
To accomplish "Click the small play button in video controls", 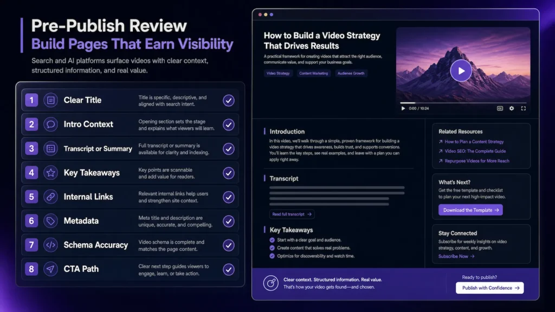I will click(403, 108).
